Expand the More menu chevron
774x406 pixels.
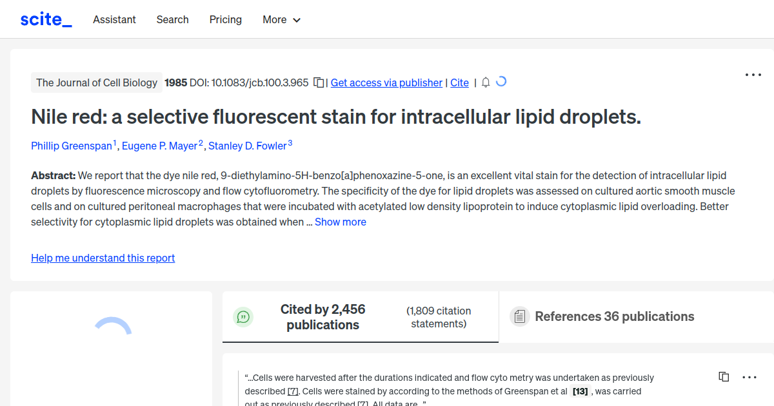pos(297,20)
